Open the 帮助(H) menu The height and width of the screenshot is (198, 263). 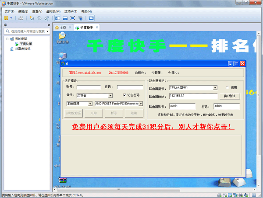pos(86,11)
